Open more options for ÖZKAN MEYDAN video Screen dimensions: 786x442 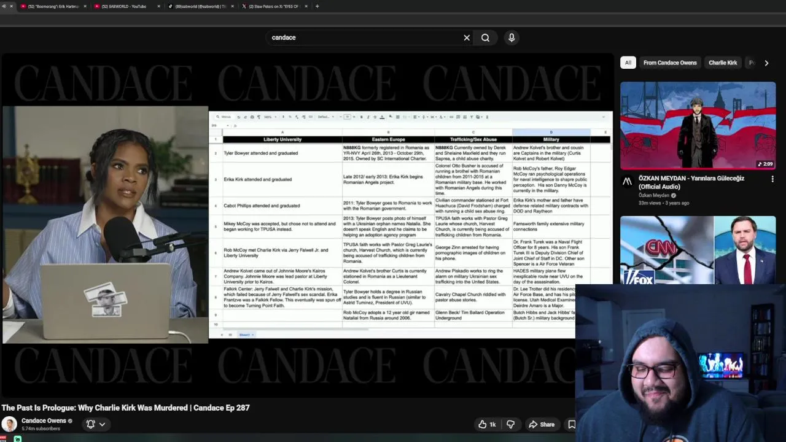tap(772, 179)
